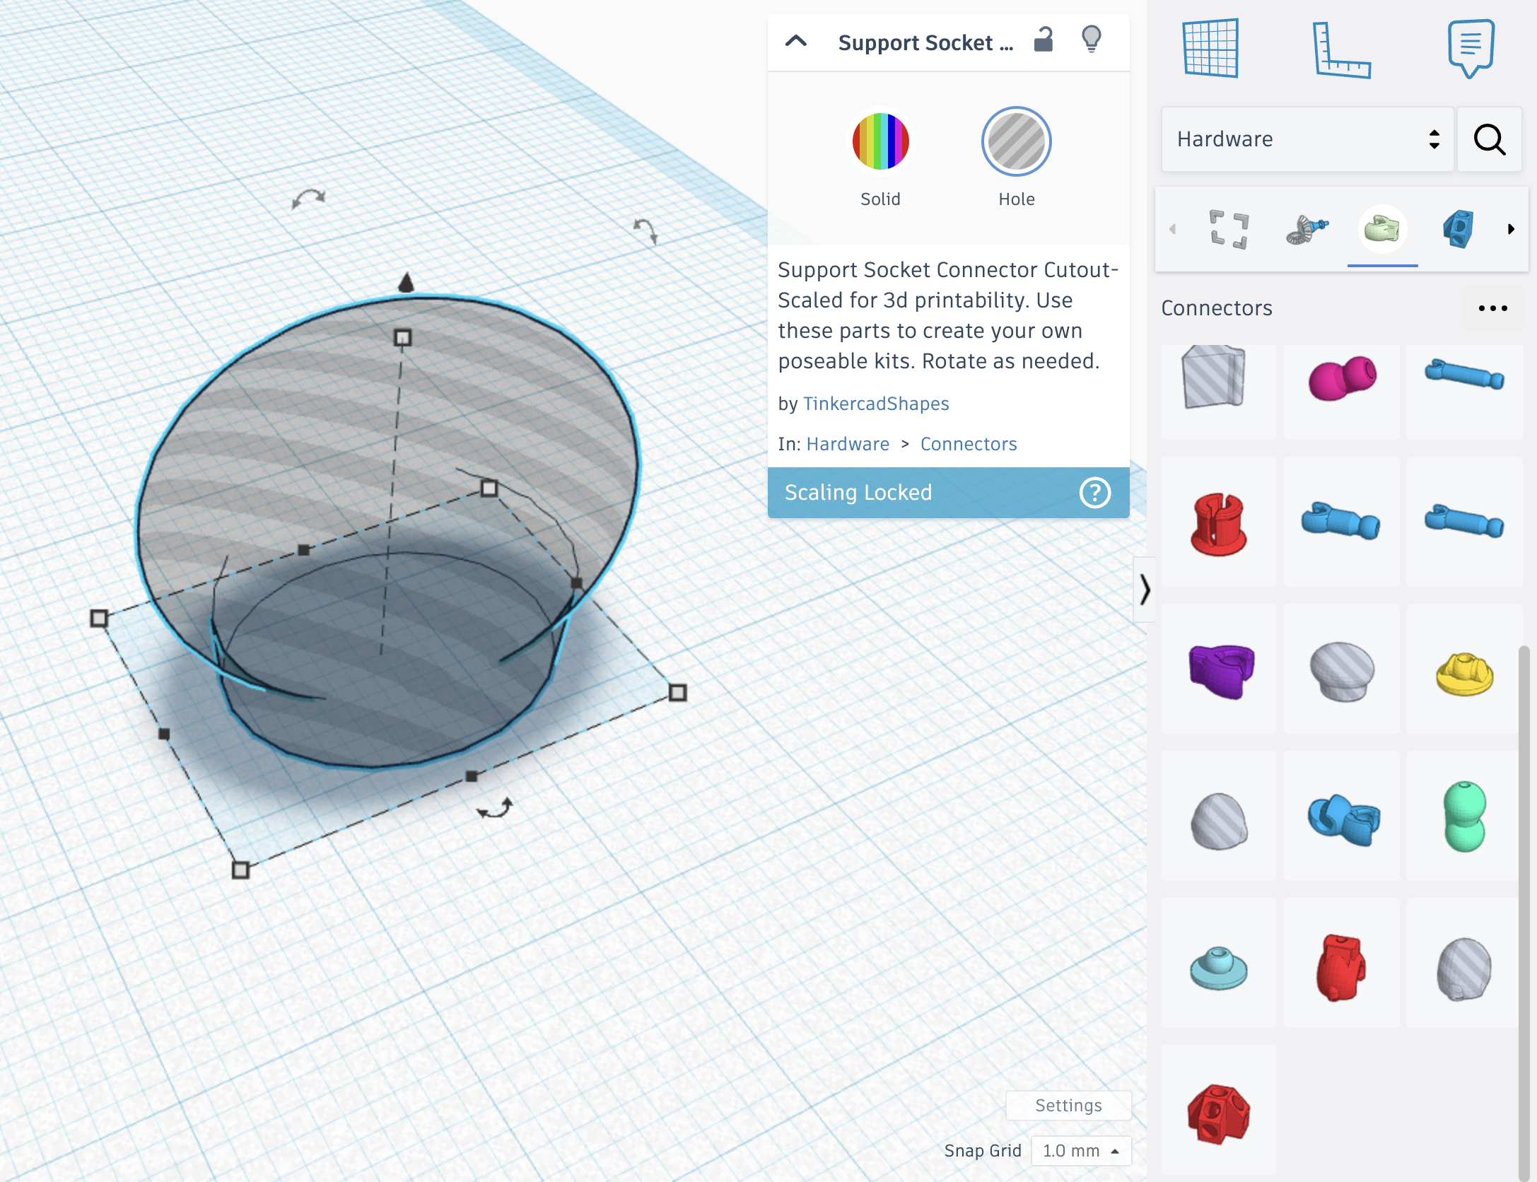Open the notes tool icon
The width and height of the screenshot is (1537, 1182).
click(1470, 49)
